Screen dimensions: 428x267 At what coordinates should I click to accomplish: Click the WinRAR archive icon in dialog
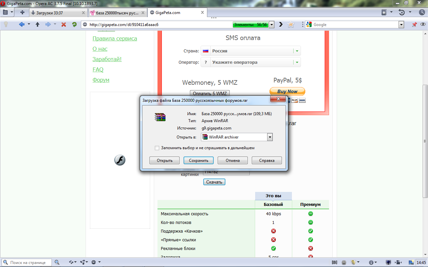(x=160, y=117)
